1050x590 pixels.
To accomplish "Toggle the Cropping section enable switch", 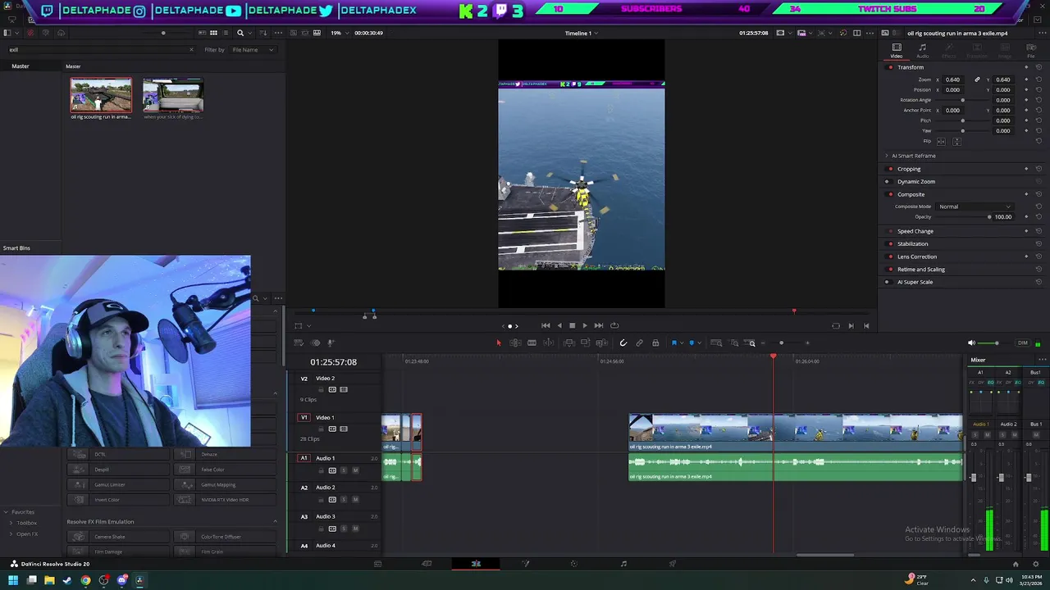I will [890, 169].
